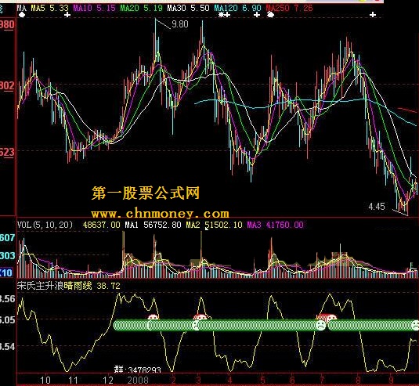The width and height of the screenshot is (419, 386).
Task: Click the indicator value 38.72
Action: (x=108, y=286)
